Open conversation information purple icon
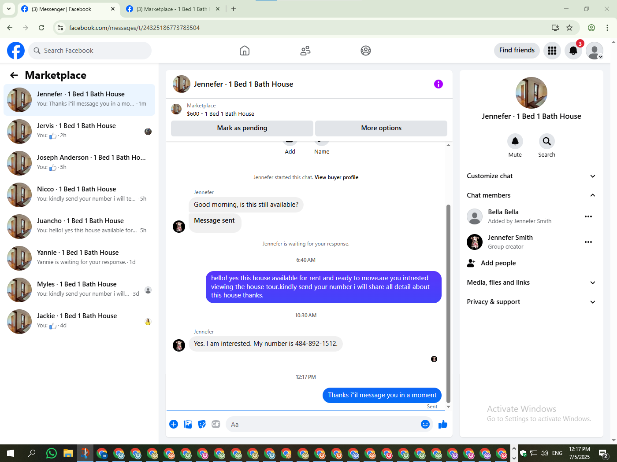 [x=439, y=84]
